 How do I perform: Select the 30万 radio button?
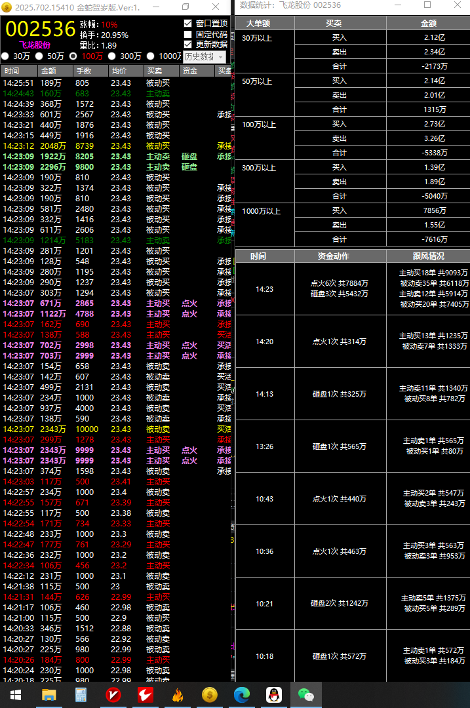coord(5,56)
